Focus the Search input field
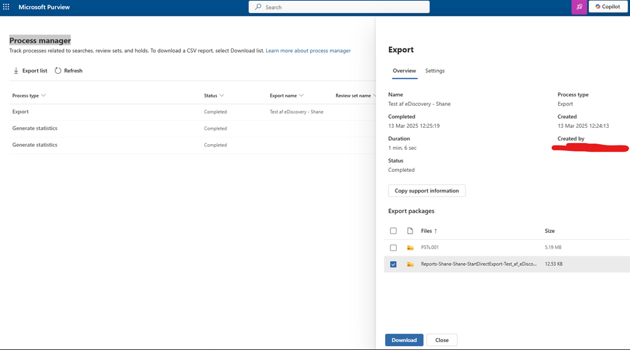This screenshot has height=350, width=630. pyautogui.click(x=339, y=7)
